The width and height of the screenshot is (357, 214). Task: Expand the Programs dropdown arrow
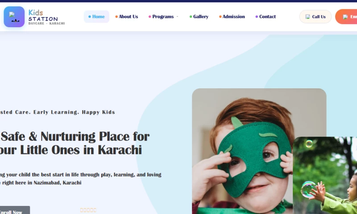pos(177,16)
